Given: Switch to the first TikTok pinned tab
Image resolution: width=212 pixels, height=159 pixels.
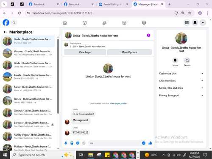Looking at the screenshot, I should click(x=12, y=4).
